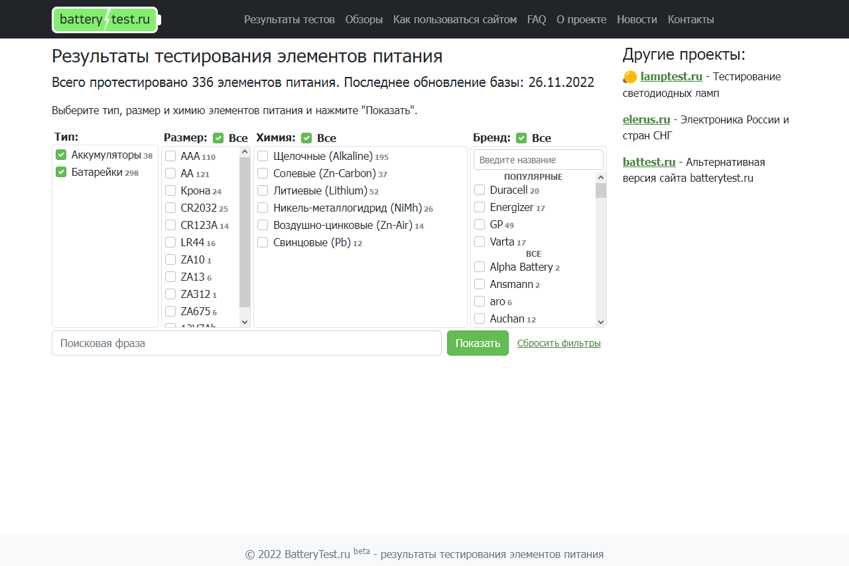Select the Литиевые (Lithium) checkbox
Viewport: 849px width, 566px height.
tap(263, 190)
